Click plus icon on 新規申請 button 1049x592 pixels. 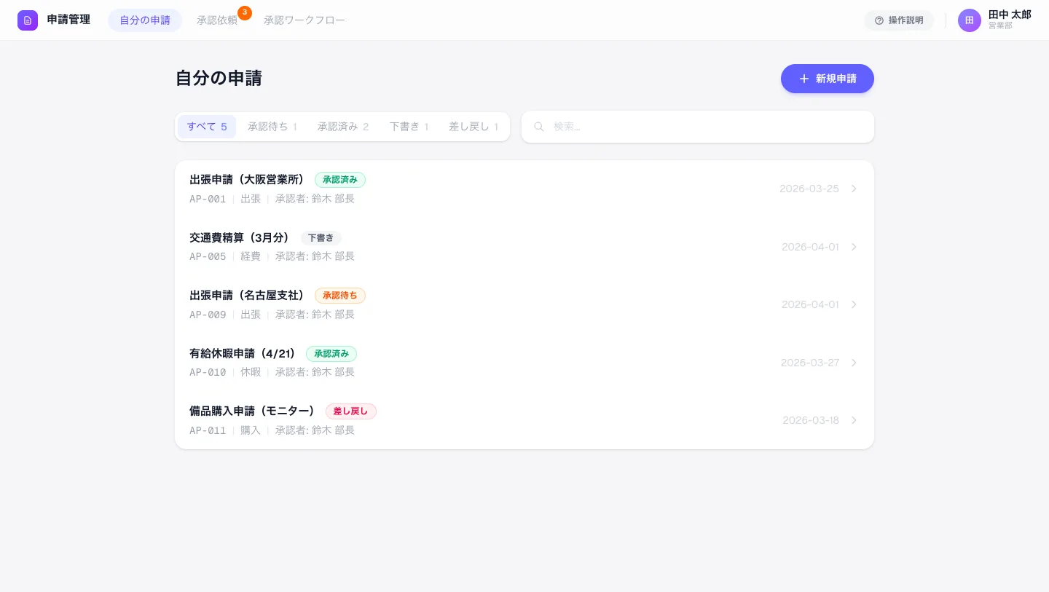[804, 79]
